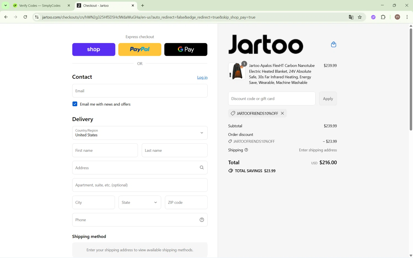Focus the First name field
This screenshot has width=413, height=258.
(x=105, y=150)
